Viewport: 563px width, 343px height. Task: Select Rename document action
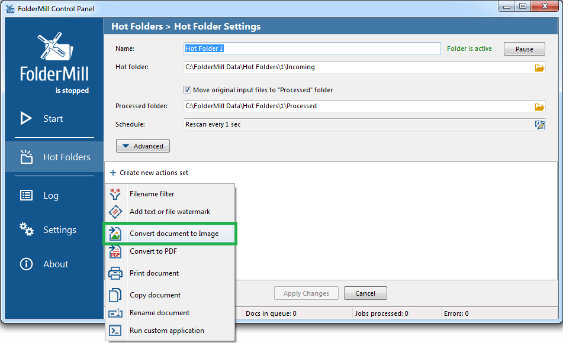(170, 313)
